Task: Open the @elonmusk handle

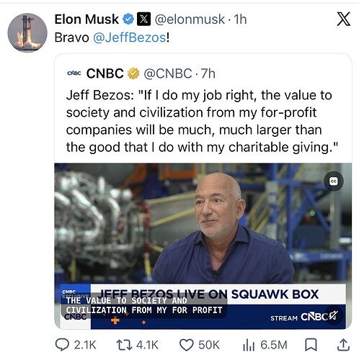Action: [190, 19]
